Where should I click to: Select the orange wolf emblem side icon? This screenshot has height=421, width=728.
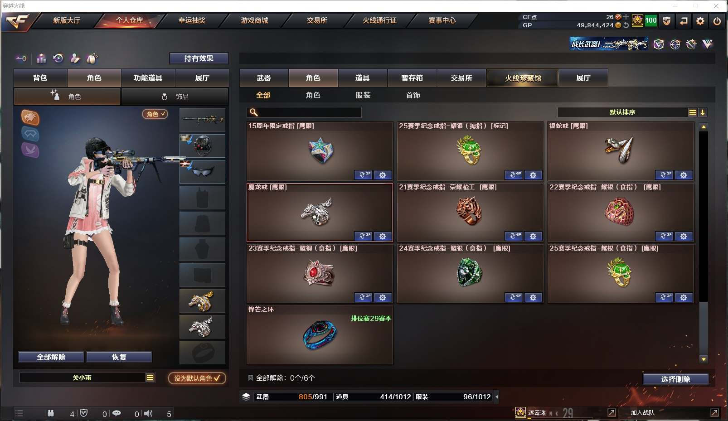[30, 117]
